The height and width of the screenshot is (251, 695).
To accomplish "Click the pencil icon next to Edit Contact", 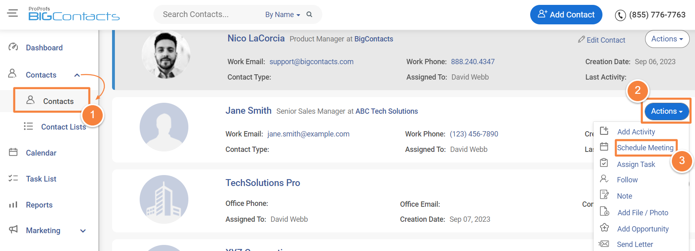I will pos(582,39).
